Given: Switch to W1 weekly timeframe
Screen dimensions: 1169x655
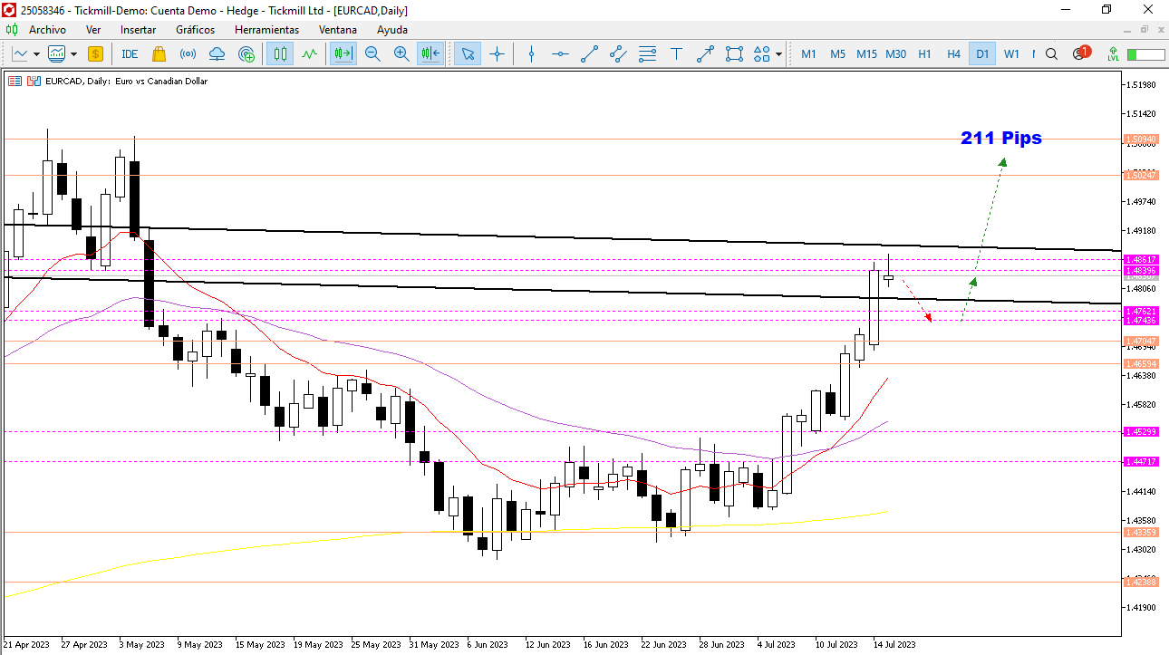Looking at the screenshot, I should [x=1011, y=54].
